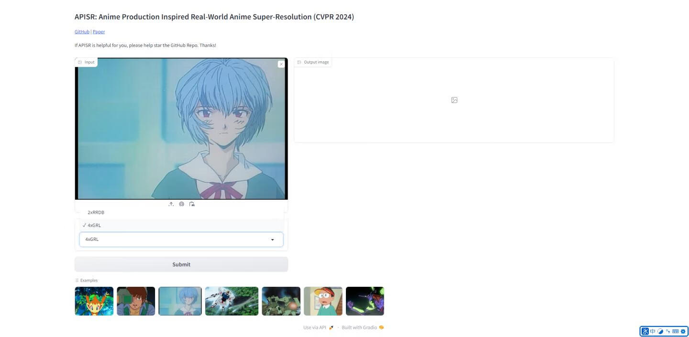689x337 pixels.
Task: Select the webcam capture icon
Action: coord(181,204)
